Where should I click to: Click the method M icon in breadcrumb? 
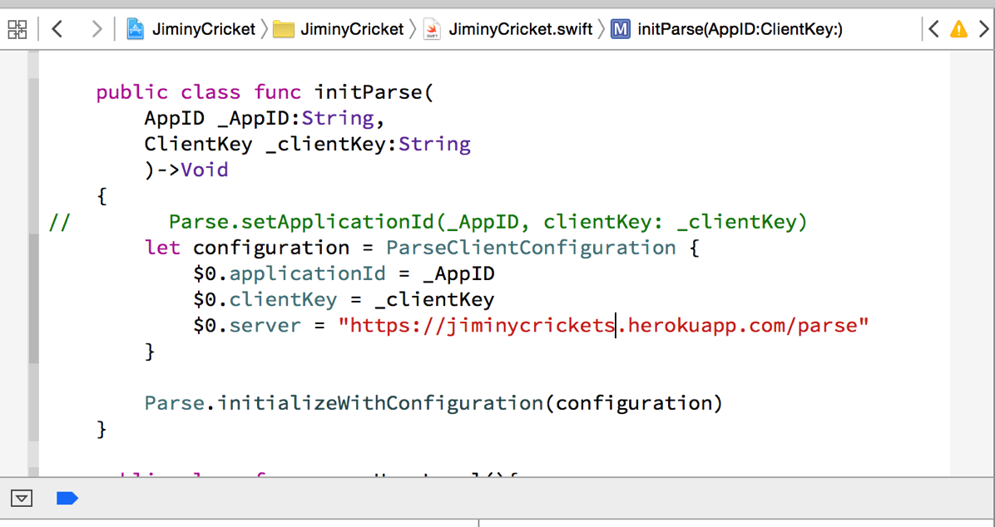pos(621,29)
